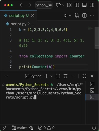Click the Python_Se search box in title bar

pyautogui.click(x=44, y=5)
